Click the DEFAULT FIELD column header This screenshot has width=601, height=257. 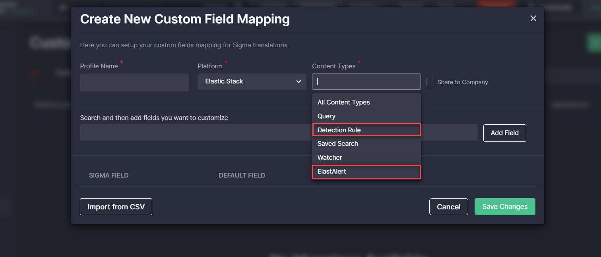click(x=242, y=175)
